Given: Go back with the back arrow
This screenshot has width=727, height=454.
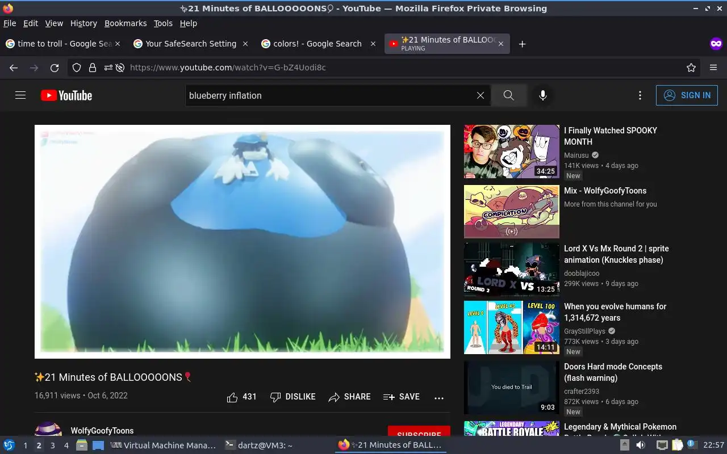Looking at the screenshot, I should 14,68.
